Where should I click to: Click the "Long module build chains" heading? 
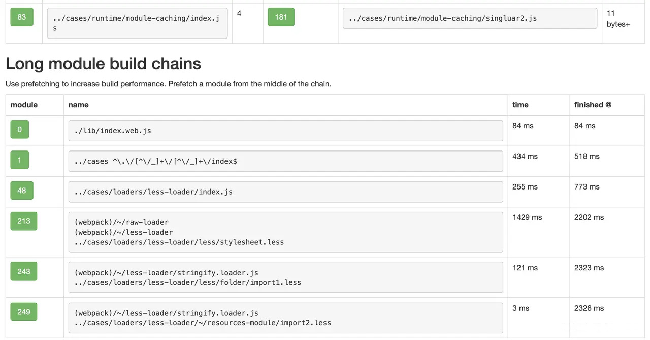pos(103,64)
